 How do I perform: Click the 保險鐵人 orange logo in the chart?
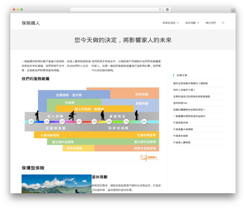coord(149,157)
